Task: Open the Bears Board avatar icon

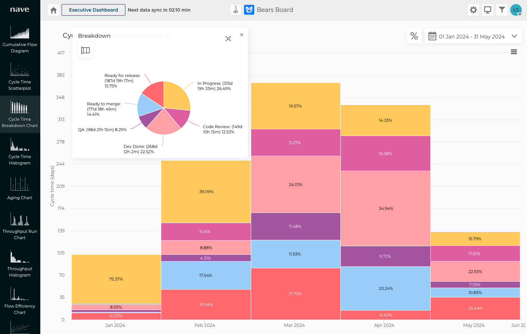Action: tap(249, 10)
